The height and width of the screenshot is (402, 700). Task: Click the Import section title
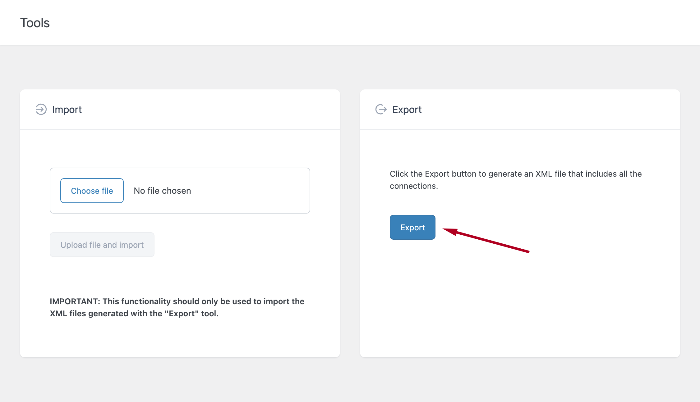67,109
